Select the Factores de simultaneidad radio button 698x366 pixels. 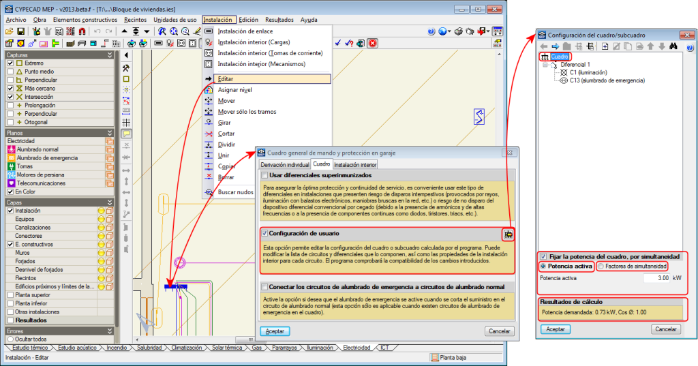[601, 266]
